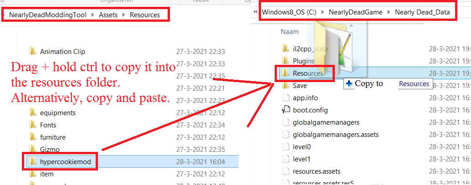
Task: Select the resources.assets file name
Action: [x=316, y=171]
